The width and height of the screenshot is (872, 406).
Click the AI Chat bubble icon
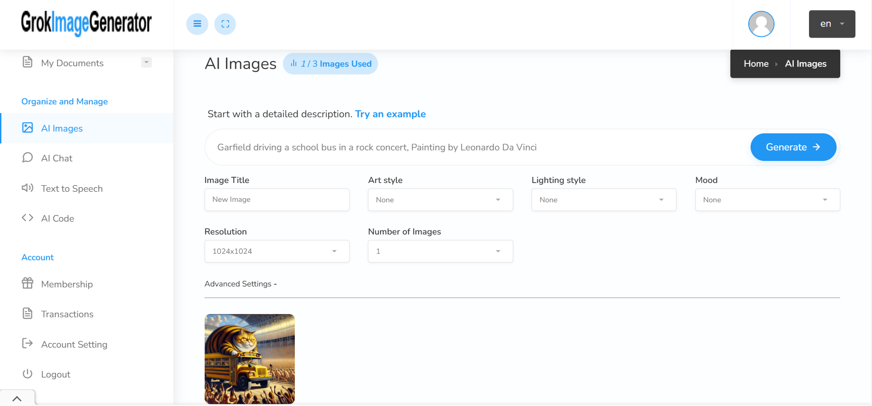(28, 158)
